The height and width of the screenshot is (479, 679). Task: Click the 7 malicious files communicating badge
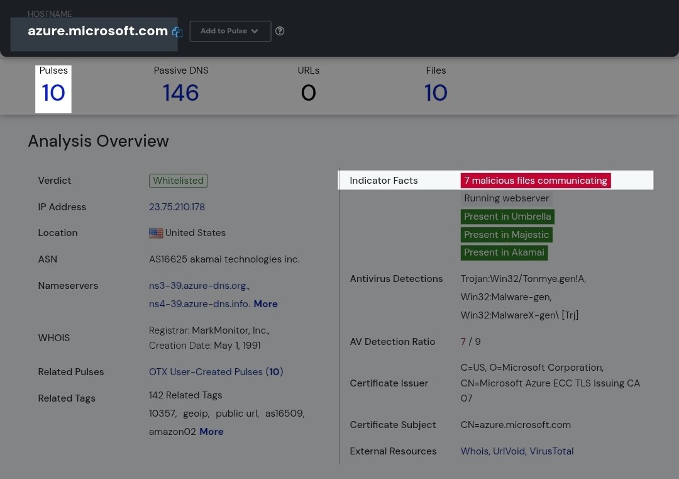point(536,181)
